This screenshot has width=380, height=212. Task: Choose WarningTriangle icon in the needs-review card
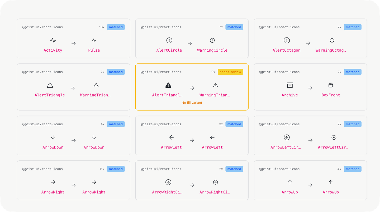(x=216, y=85)
